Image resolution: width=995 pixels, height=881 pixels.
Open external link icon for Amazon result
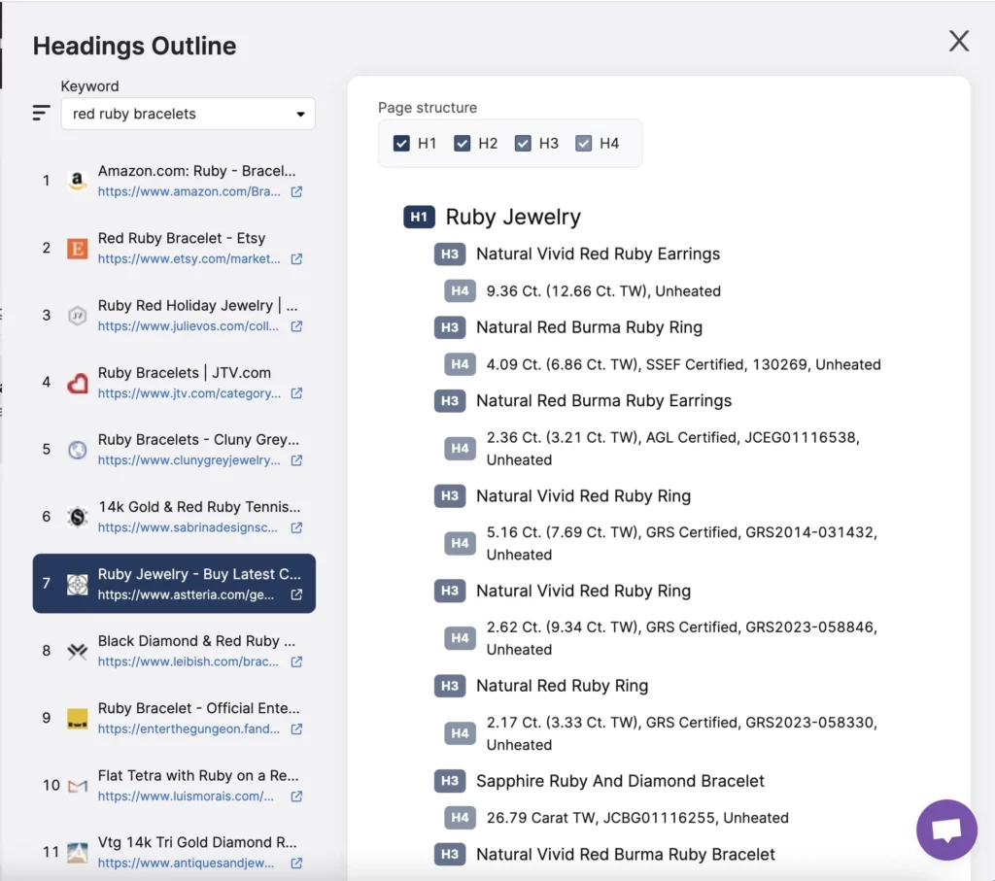pyautogui.click(x=297, y=192)
